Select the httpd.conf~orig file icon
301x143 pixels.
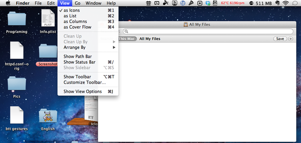[17, 50]
